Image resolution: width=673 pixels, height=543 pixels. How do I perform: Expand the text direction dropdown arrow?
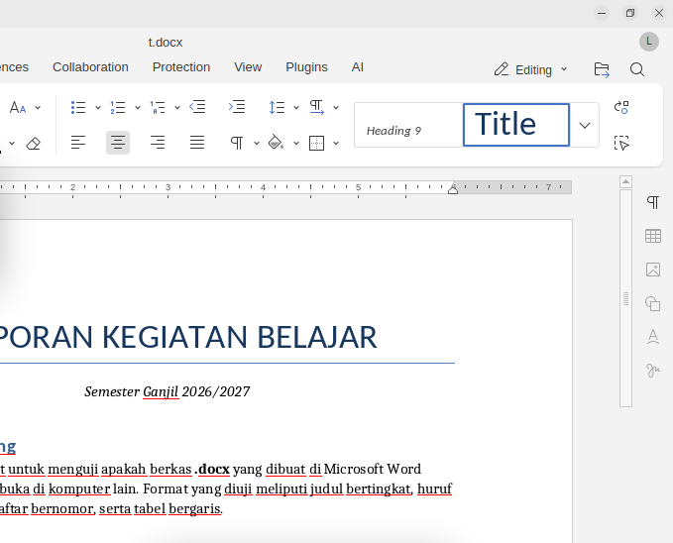point(336,107)
